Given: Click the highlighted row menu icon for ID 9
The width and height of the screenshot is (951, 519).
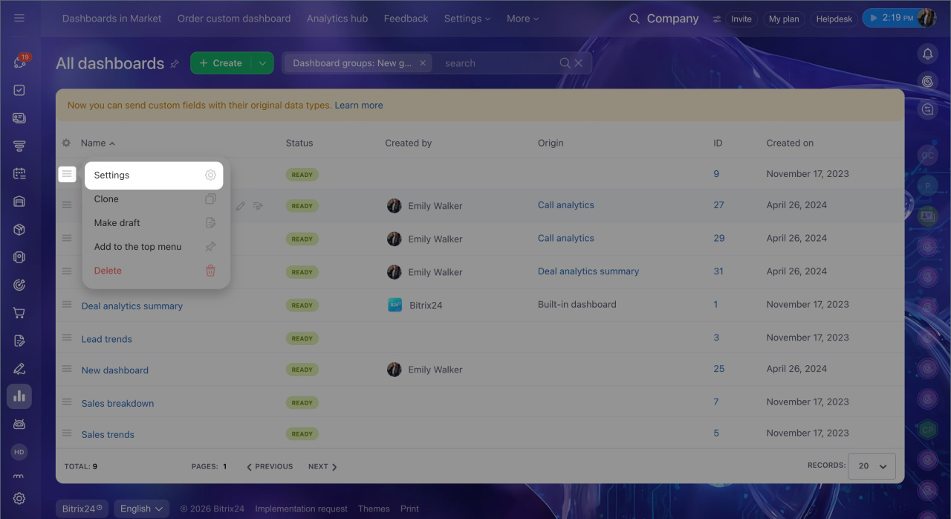Looking at the screenshot, I should (x=67, y=174).
